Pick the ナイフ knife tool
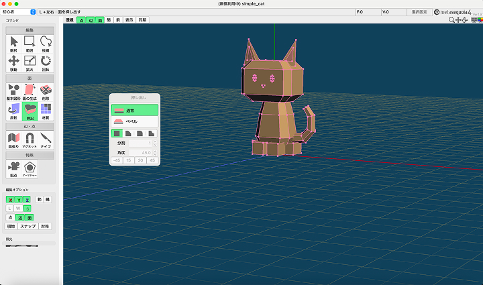 tap(46, 140)
